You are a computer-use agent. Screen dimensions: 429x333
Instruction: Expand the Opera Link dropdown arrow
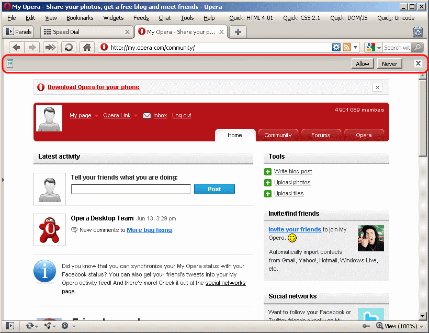(136, 116)
